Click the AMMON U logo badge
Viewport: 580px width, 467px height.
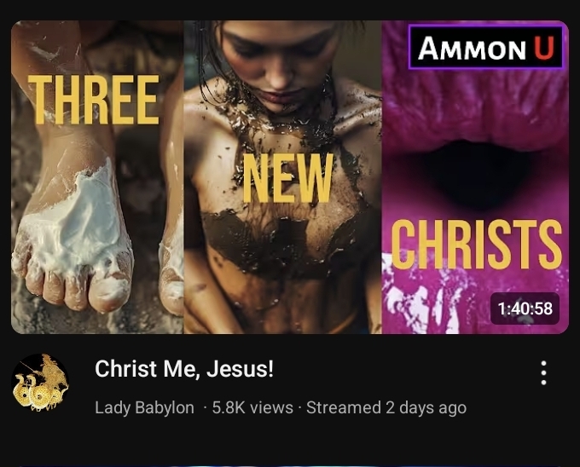[485, 47]
